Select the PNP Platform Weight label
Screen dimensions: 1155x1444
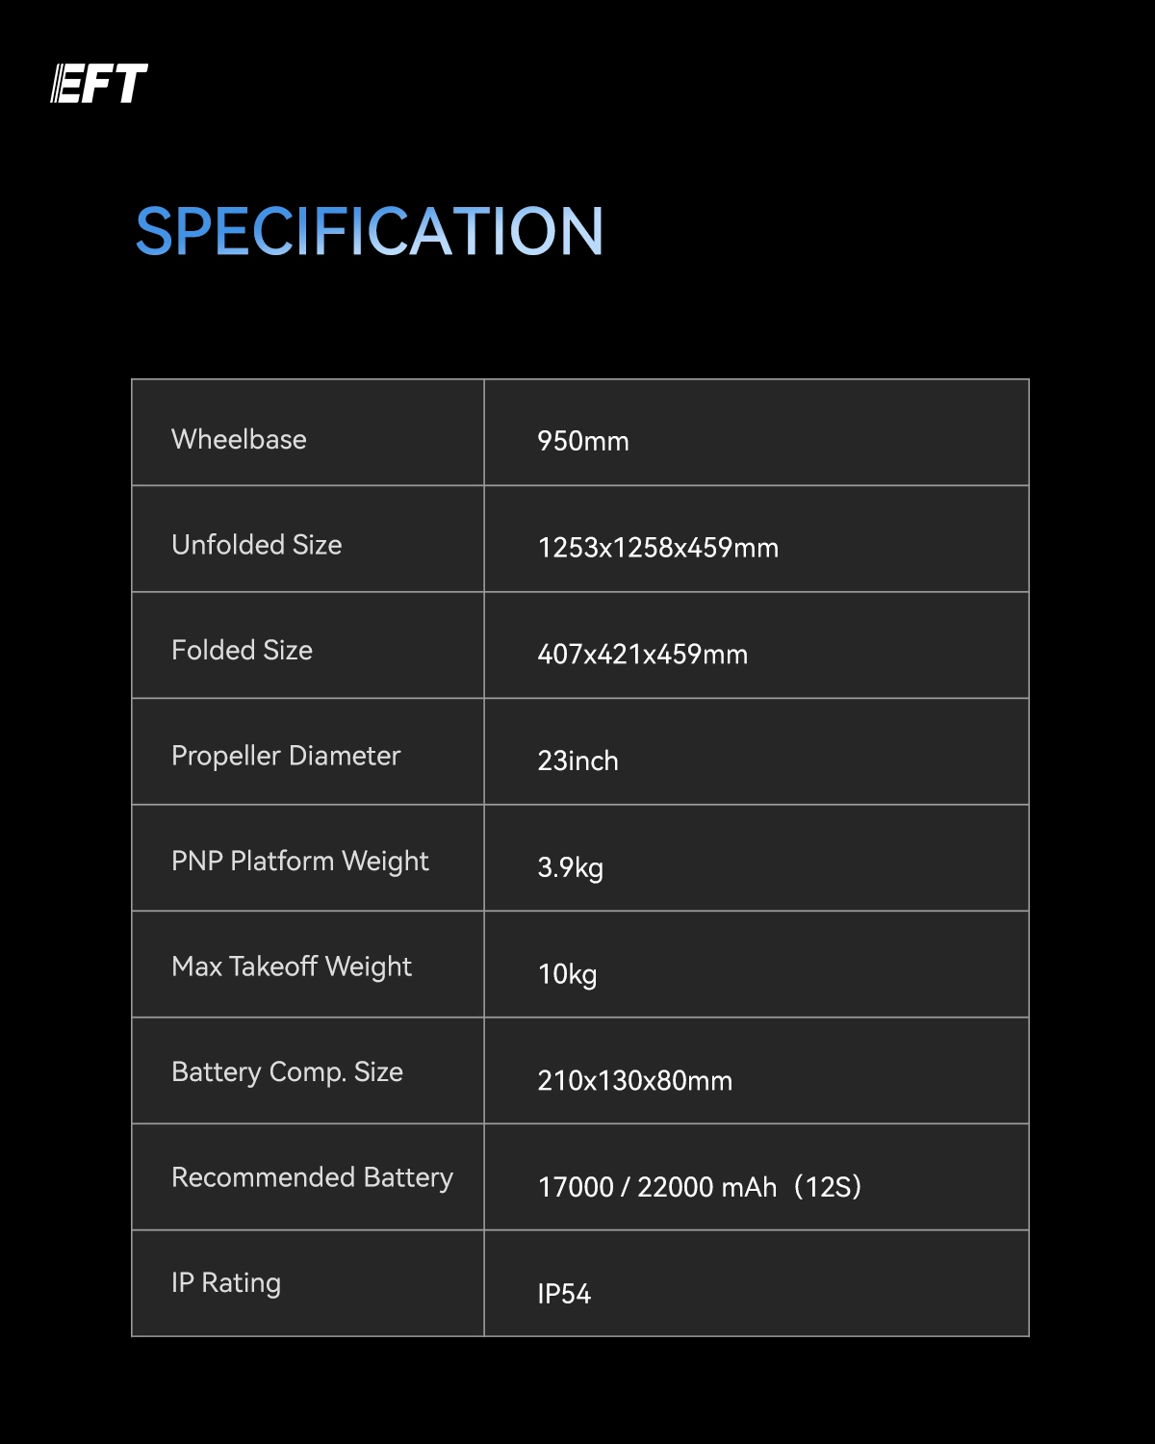[299, 862]
